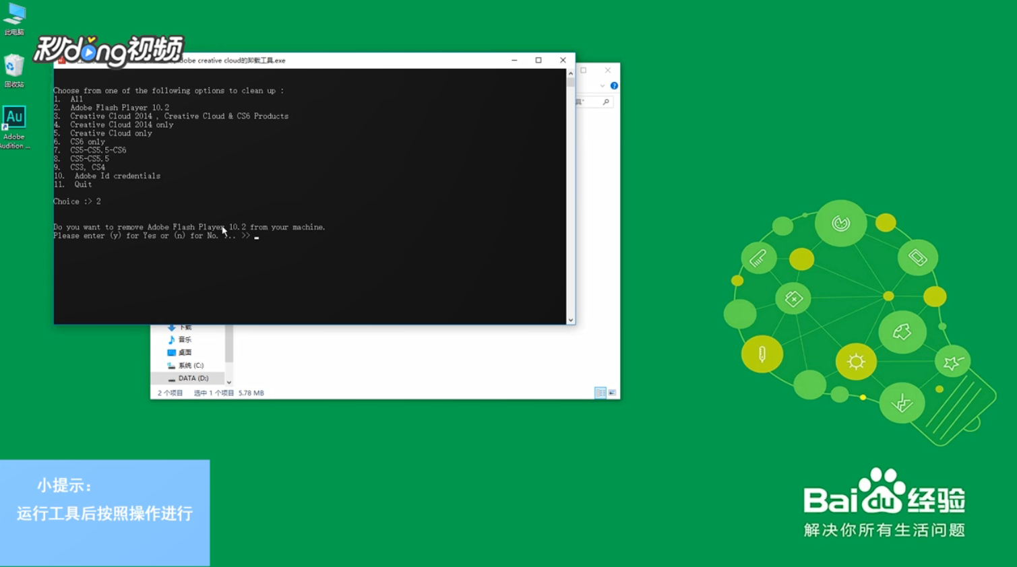Viewport: 1017px width, 567px height.
Task: Click '2 个项目' in Explorer status bar
Action: click(171, 393)
